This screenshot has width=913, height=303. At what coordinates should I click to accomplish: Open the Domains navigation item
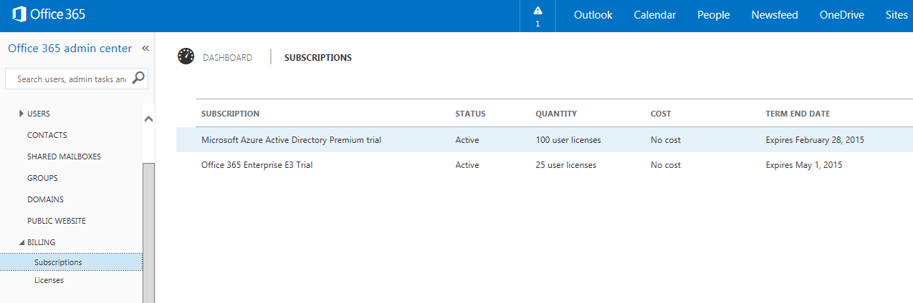[45, 199]
